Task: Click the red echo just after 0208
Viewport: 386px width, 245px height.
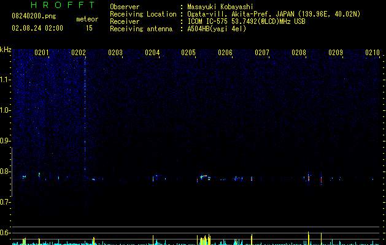Action: [309, 178]
